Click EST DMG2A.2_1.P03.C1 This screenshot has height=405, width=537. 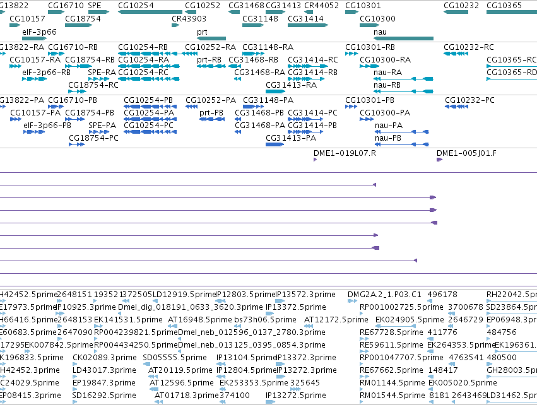(384, 295)
